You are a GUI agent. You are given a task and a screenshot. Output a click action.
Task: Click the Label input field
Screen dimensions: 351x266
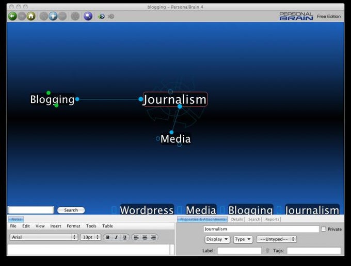240,251
